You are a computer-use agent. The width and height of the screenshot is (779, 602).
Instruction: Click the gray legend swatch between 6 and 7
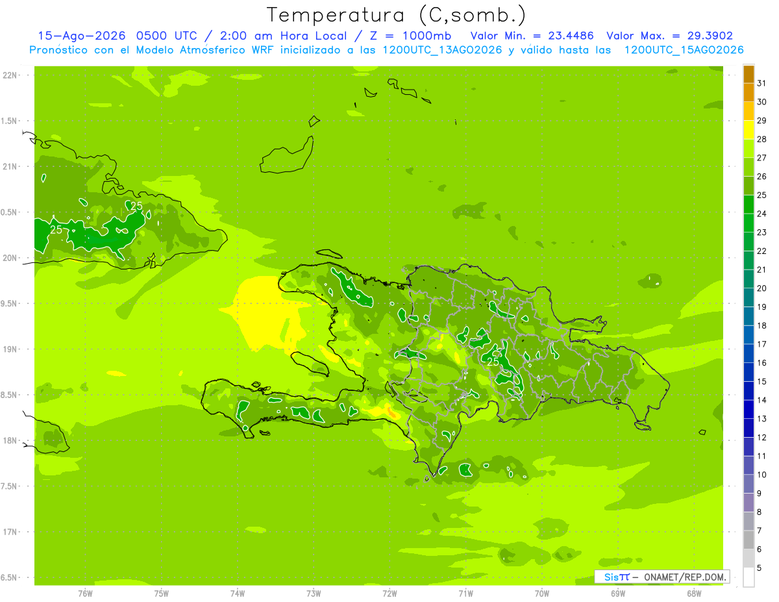point(748,540)
